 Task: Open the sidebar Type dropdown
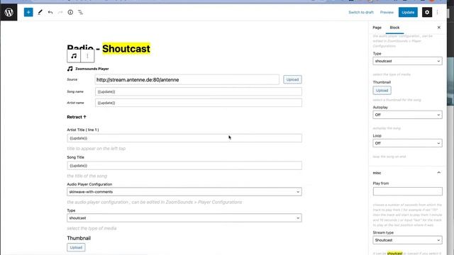coord(407,61)
